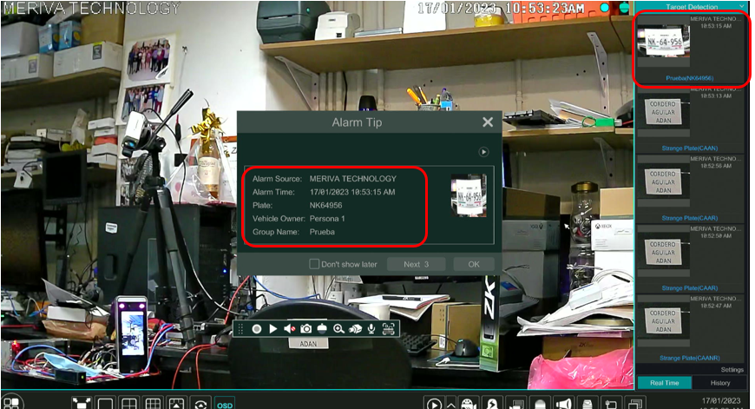Click the record button in floating toolbar
The height and width of the screenshot is (409, 755).
pos(257,329)
